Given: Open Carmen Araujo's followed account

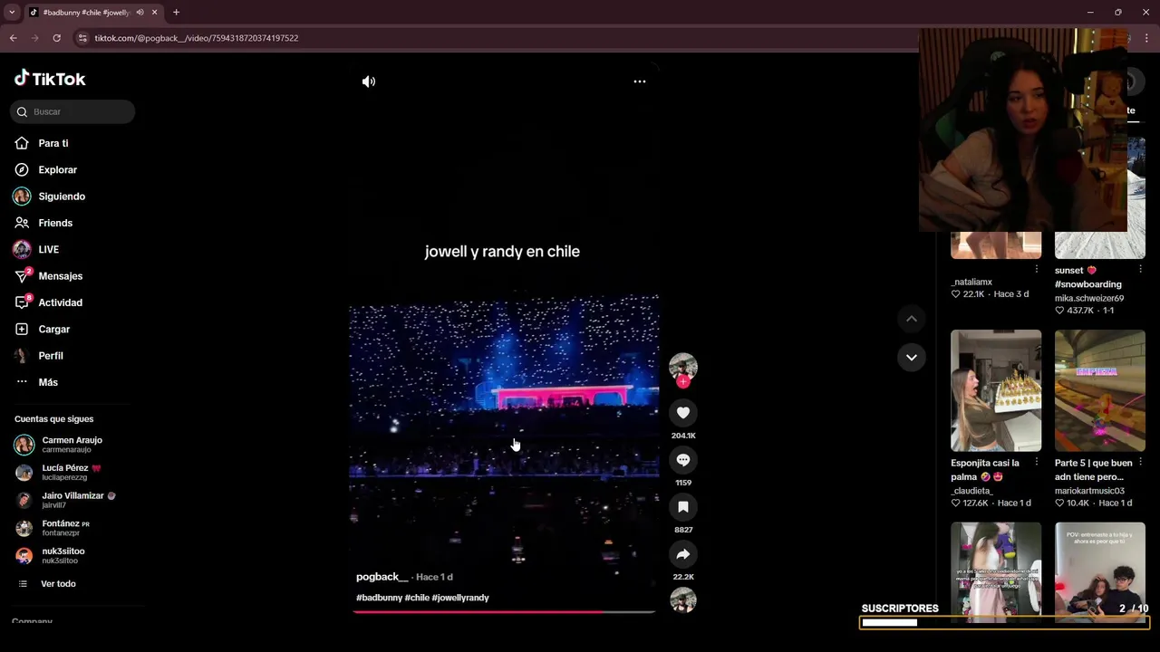Looking at the screenshot, I should tap(72, 445).
